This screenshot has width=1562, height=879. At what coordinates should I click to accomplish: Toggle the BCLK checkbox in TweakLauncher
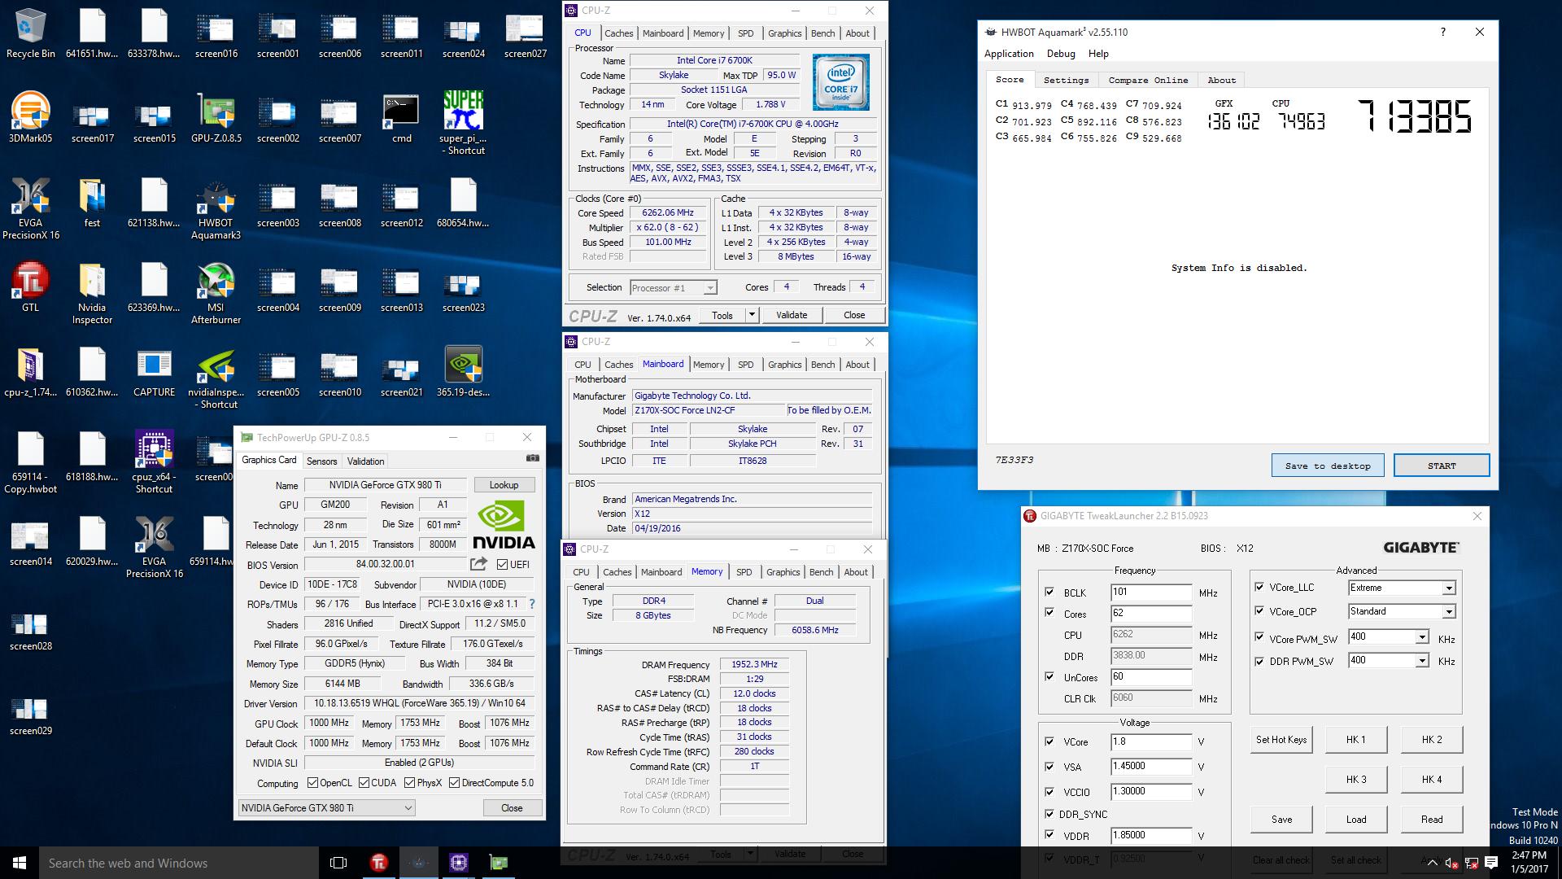pos(1049,593)
